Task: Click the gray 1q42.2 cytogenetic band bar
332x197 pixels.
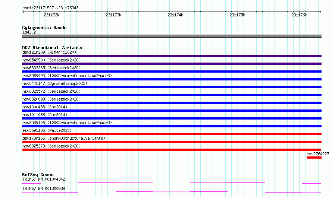Action: click(x=172, y=36)
